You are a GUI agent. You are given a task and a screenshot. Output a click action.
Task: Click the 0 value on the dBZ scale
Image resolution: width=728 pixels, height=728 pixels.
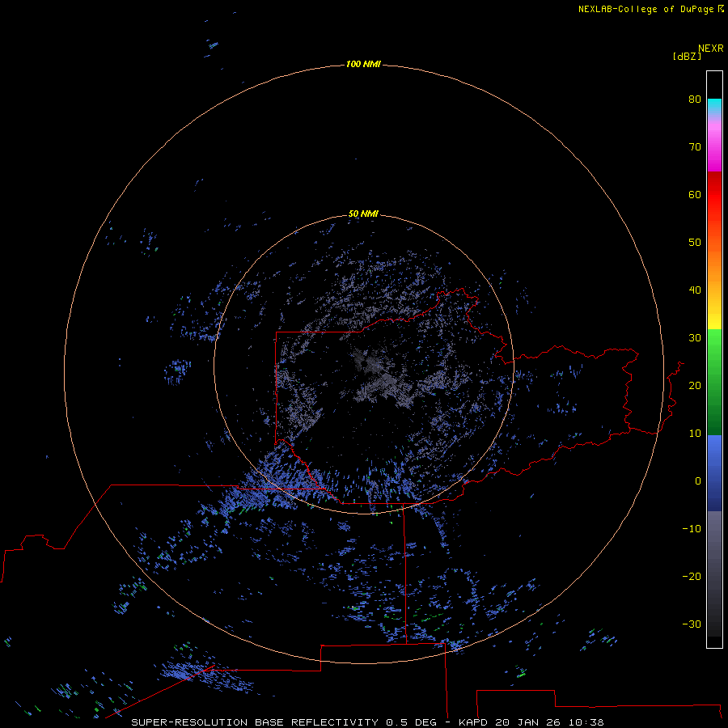(x=698, y=481)
